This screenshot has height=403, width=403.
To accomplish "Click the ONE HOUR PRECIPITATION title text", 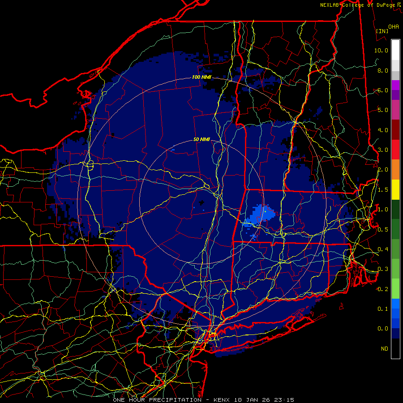I will click(157, 400).
